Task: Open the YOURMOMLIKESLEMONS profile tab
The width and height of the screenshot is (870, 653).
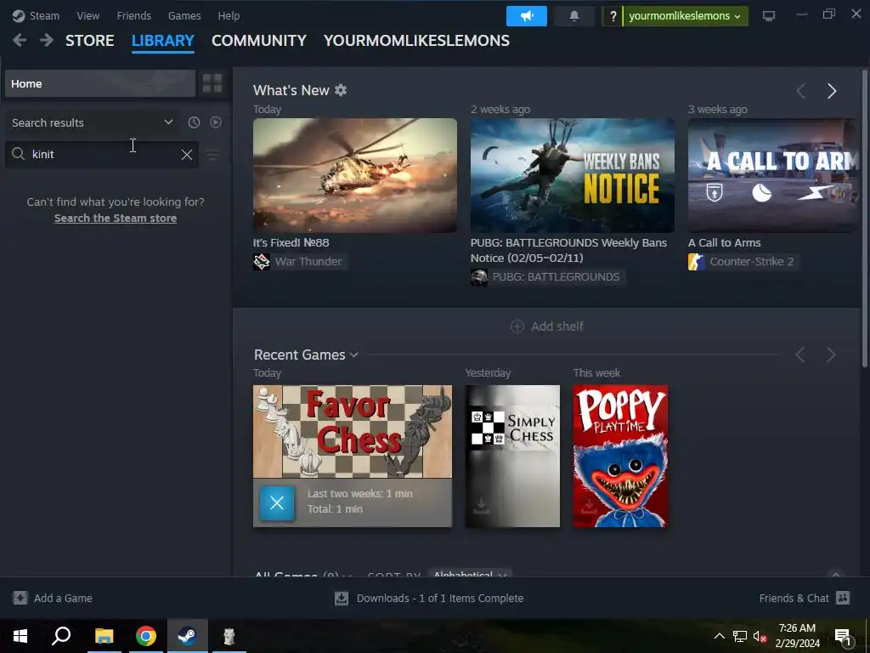Action: click(416, 41)
